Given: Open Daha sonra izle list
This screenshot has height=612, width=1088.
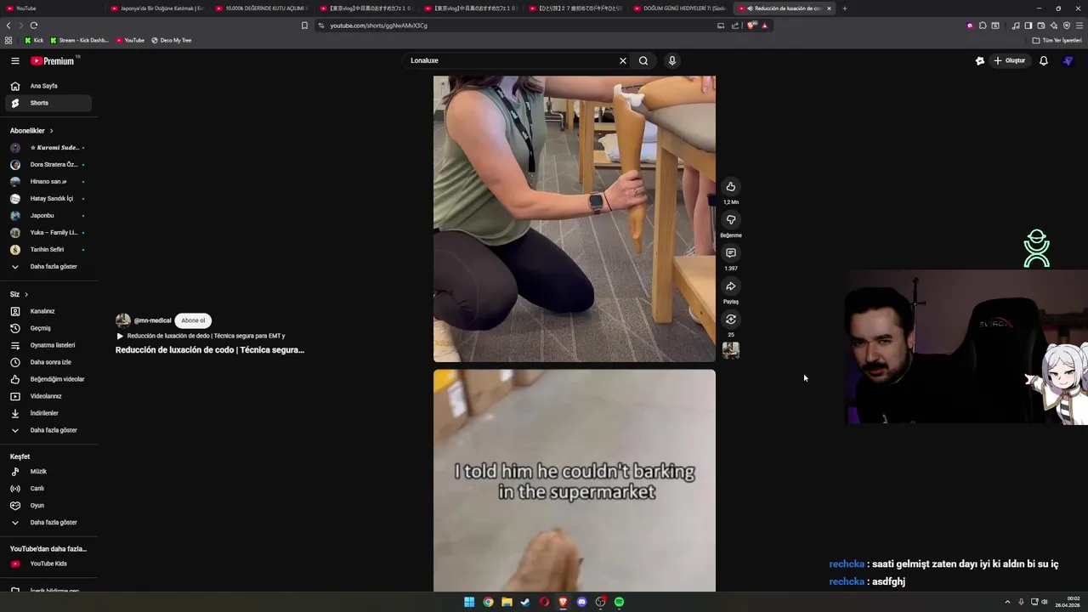Looking at the screenshot, I should click(x=48, y=362).
